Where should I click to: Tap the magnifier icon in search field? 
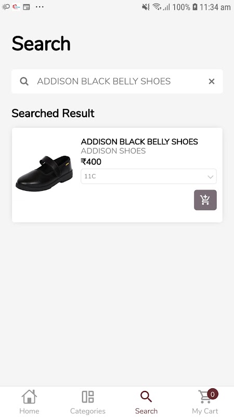pos(24,81)
